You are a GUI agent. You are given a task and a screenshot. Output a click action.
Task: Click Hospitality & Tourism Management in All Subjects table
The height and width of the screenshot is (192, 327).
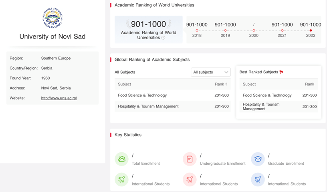(x=148, y=106)
